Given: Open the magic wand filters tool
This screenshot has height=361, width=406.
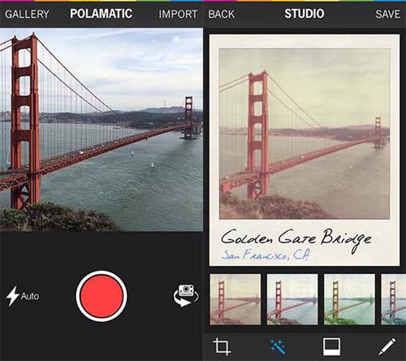Looking at the screenshot, I should [x=278, y=346].
